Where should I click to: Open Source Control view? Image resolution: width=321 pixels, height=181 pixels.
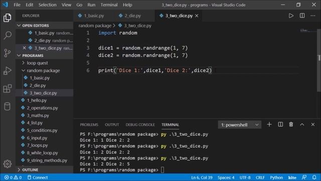point(8,53)
